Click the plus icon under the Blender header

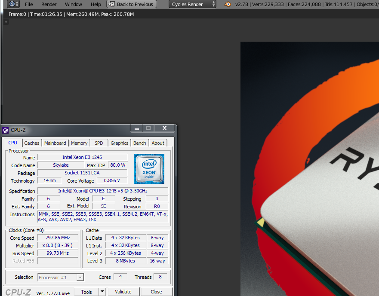click(6, 22)
